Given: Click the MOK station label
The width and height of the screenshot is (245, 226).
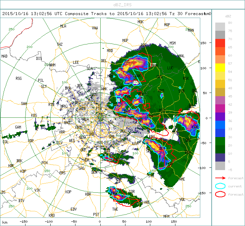Looking at the screenshot, I should coord(140,22).
